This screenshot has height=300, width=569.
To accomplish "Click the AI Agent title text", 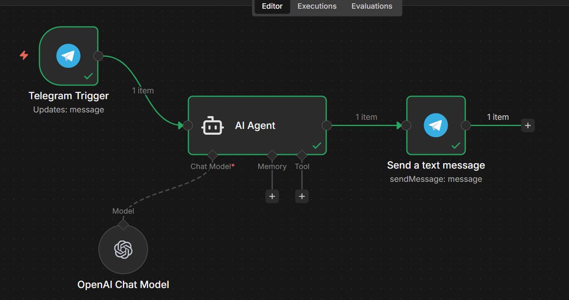I will point(255,125).
